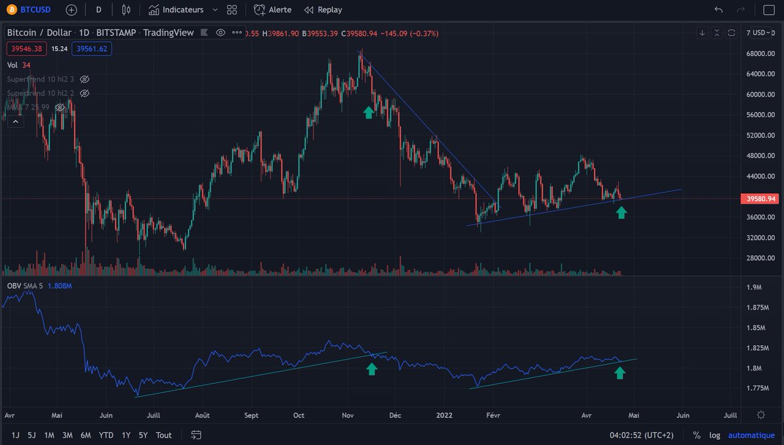
Task: Expand the indicators favorites chevron
Action: tap(215, 10)
